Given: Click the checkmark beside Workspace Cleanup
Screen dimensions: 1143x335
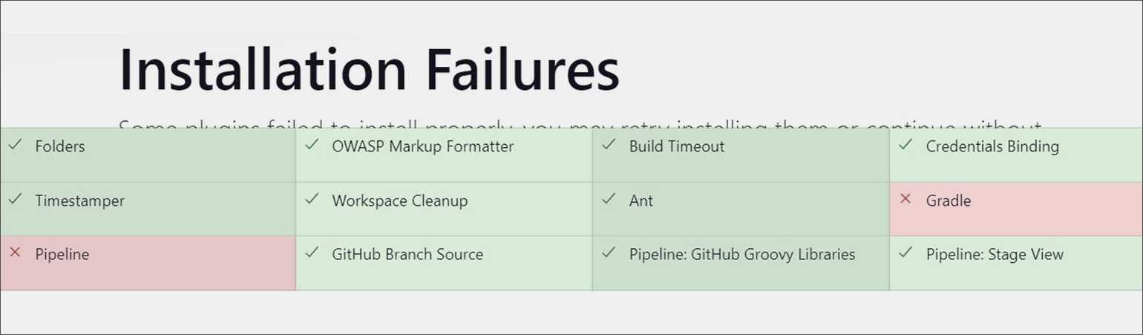Looking at the screenshot, I should tap(312, 199).
